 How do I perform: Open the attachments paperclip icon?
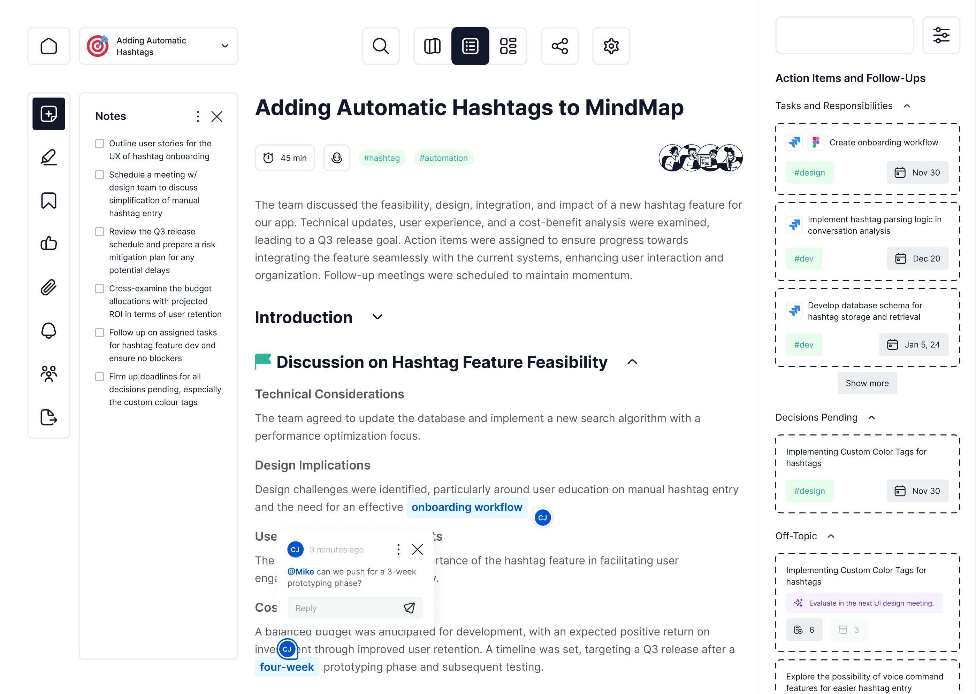[x=48, y=287]
